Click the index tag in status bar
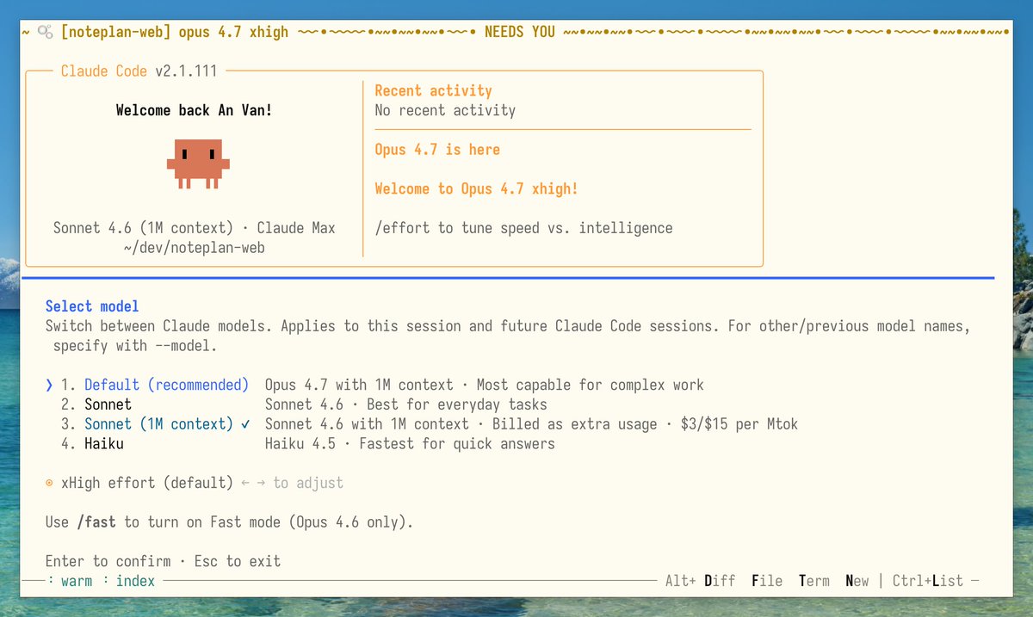The height and width of the screenshot is (617, 1033). pyautogui.click(x=136, y=581)
